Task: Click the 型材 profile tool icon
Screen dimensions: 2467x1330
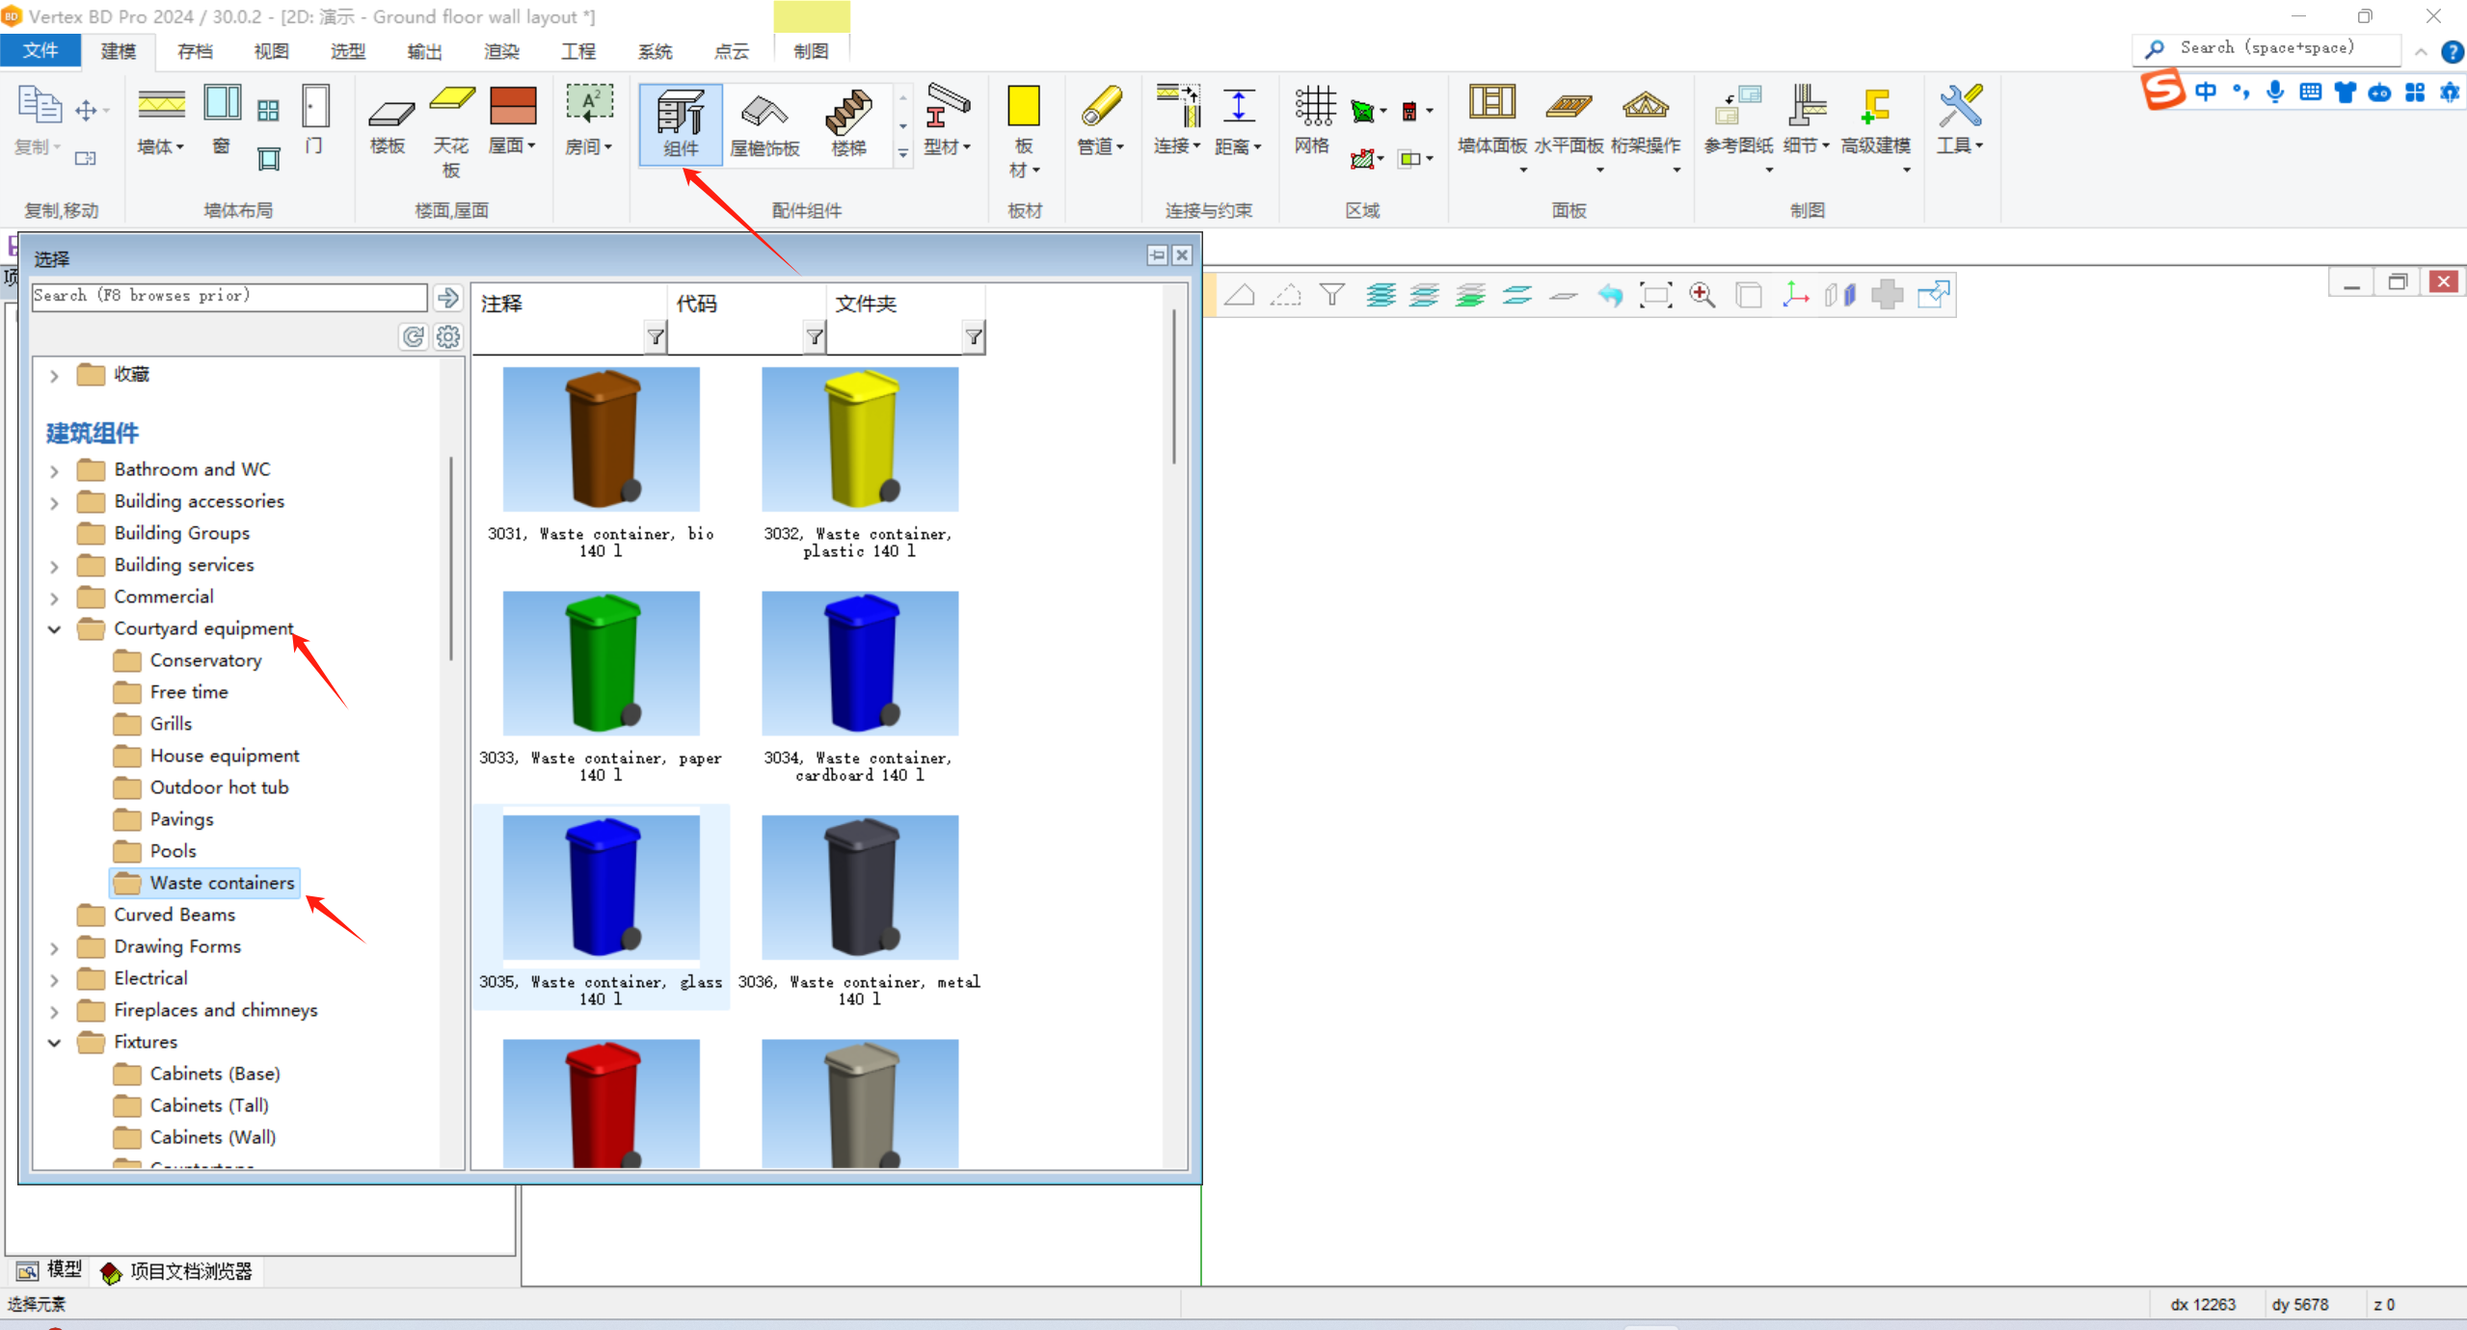Action: point(947,106)
